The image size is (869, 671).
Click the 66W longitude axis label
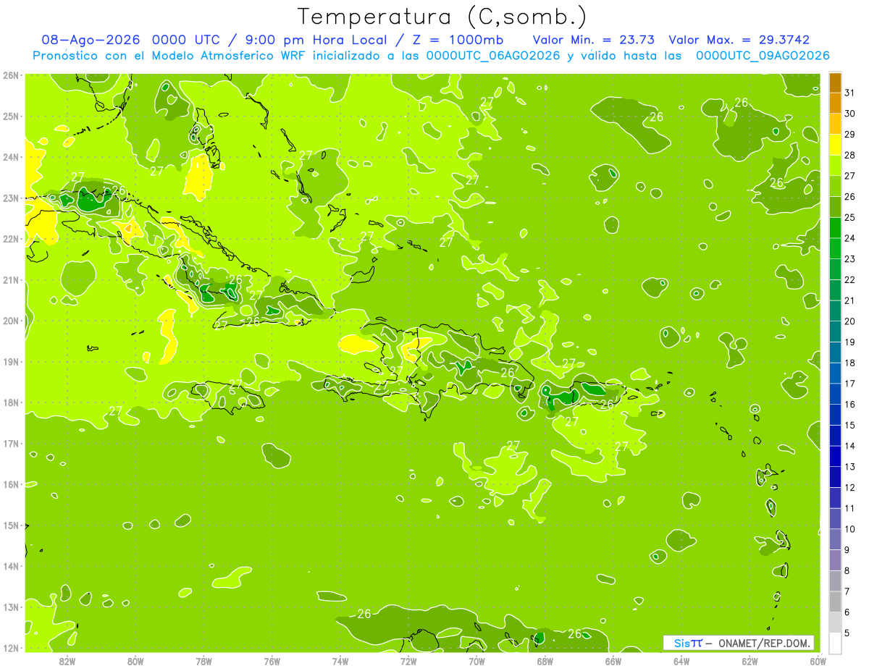[x=613, y=661]
